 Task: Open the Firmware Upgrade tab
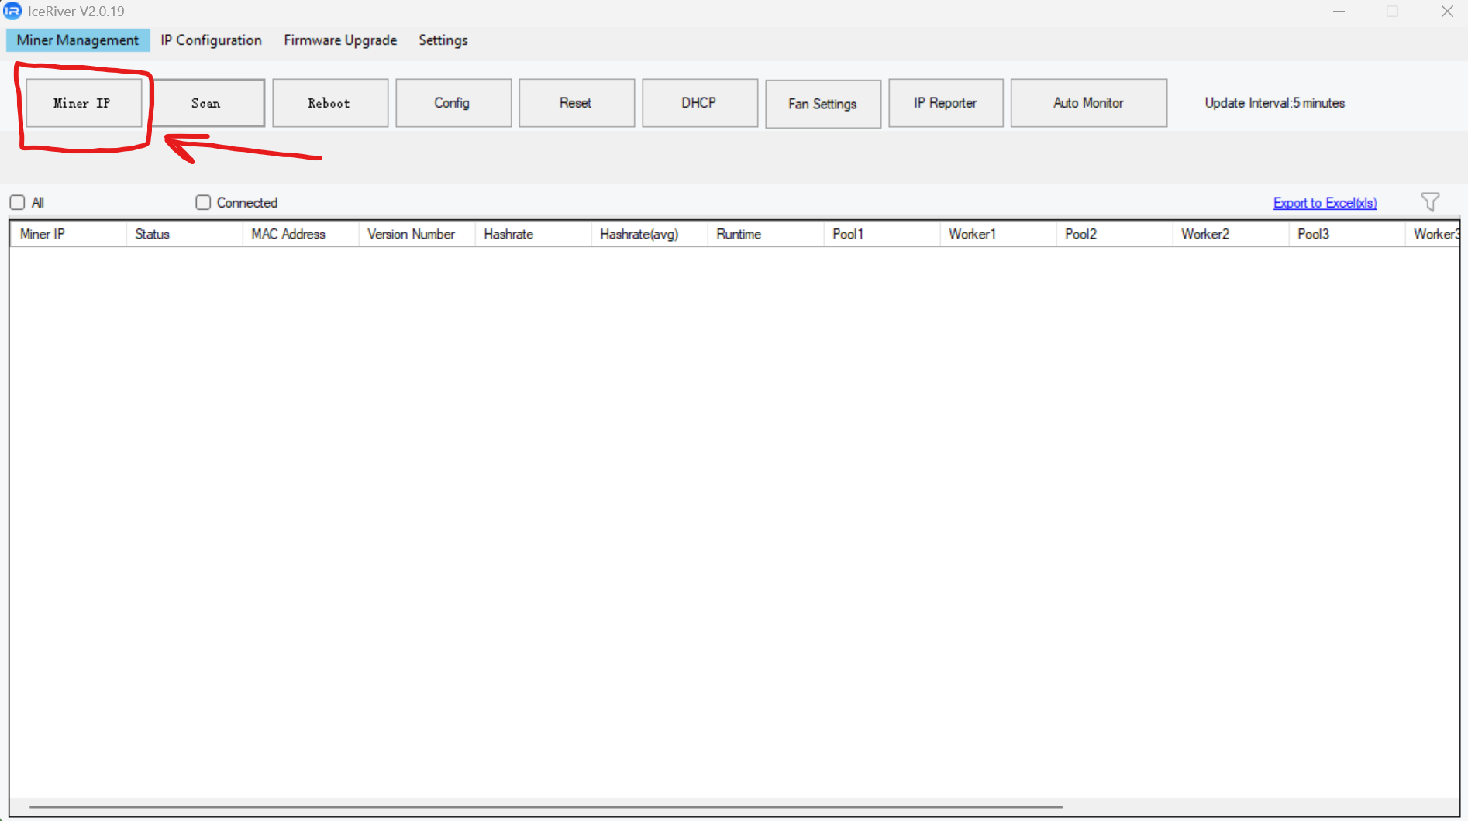[x=340, y=40]
